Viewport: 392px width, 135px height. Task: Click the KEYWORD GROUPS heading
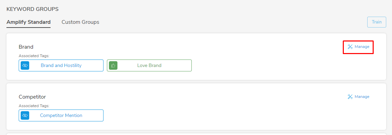click(x=33, y=9)
